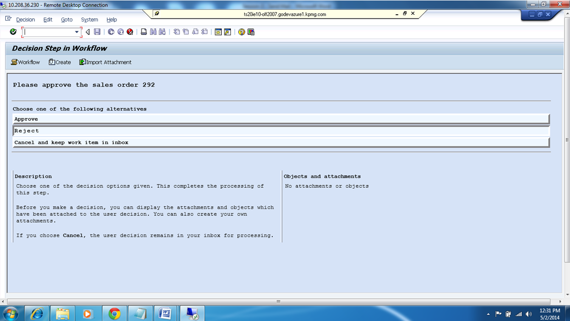Open Help using the question mark icon
The height and width of the screenshot is (321, 570).
(x=240, y=31)
